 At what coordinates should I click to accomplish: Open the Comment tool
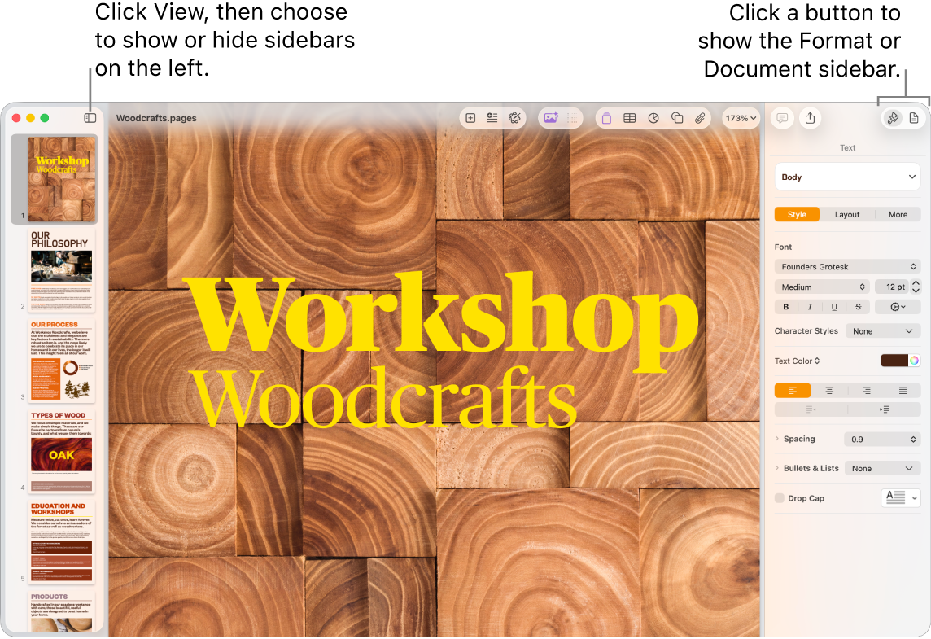click(x=782, y=117)
